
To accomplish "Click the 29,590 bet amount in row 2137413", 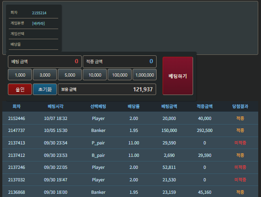I will [x=169, y=143].
